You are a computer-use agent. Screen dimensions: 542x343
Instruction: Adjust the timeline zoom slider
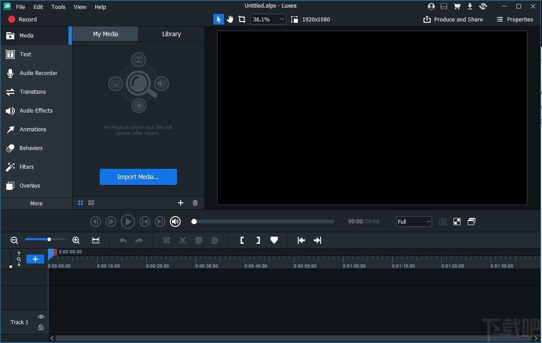tap(45, 239)
